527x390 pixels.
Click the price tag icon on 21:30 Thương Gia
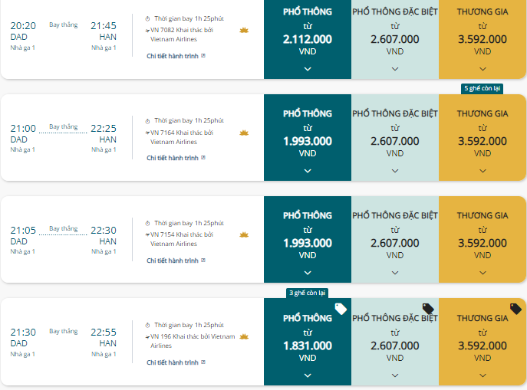pos(515,309)
